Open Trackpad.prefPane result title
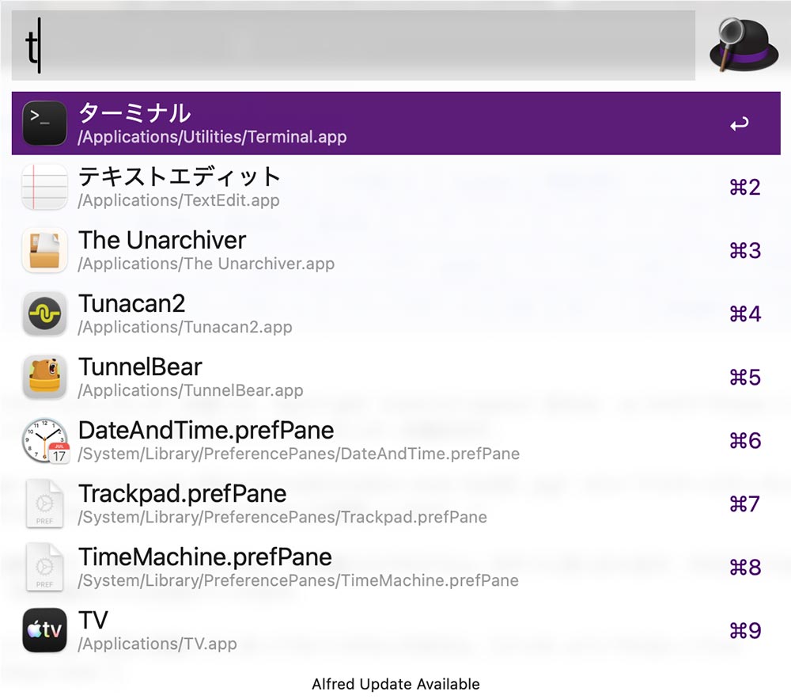Screen dimensions: 791x699 (182, 494)
